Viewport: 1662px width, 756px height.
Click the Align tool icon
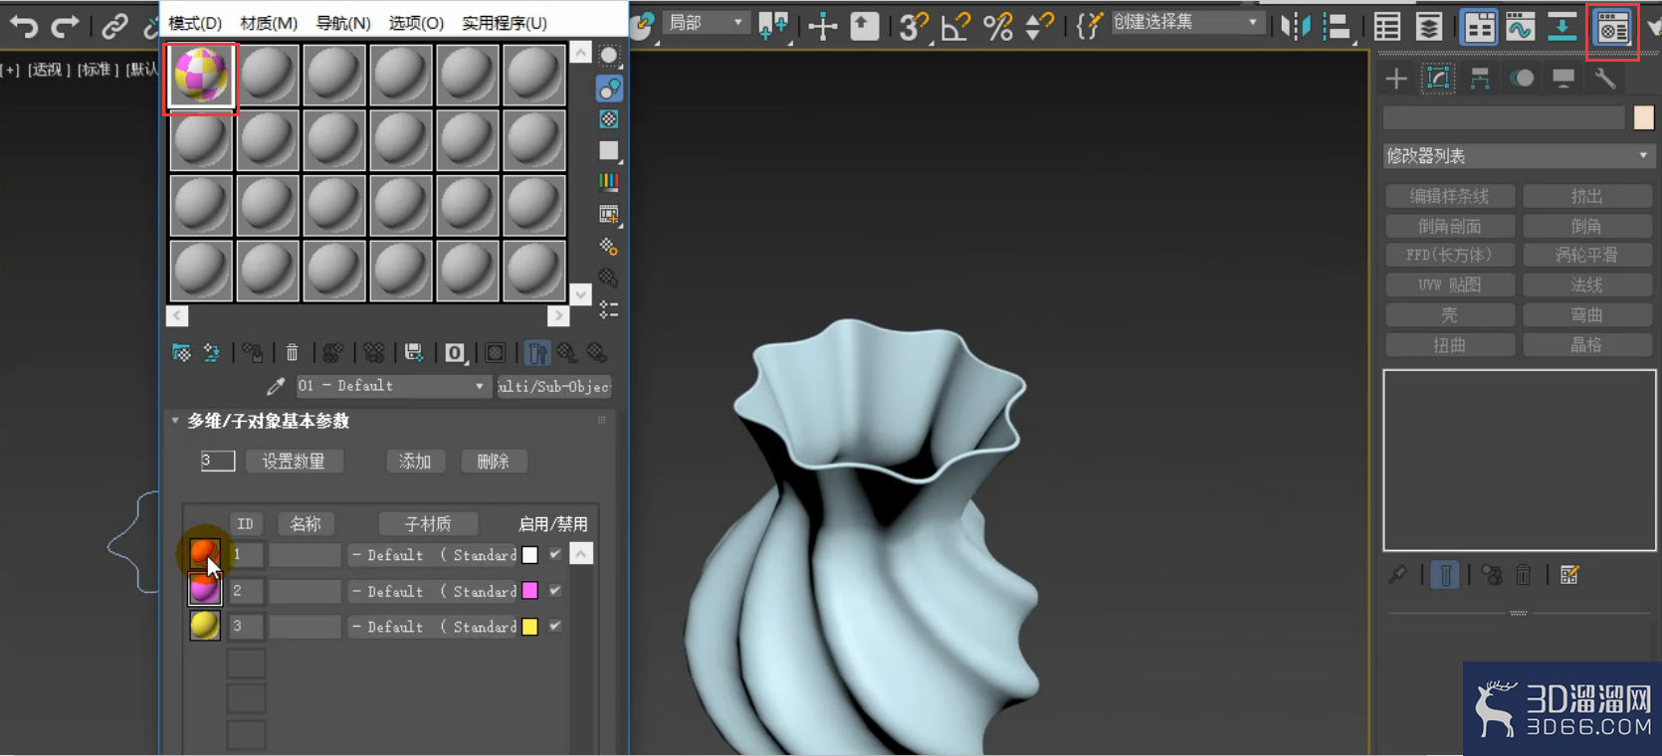point(1336,27)
